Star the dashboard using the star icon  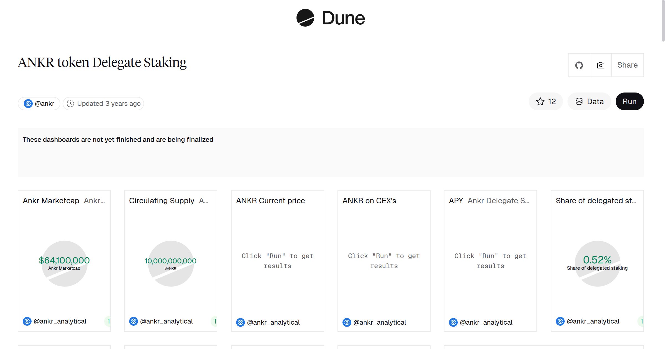click(x=540, y=101)
